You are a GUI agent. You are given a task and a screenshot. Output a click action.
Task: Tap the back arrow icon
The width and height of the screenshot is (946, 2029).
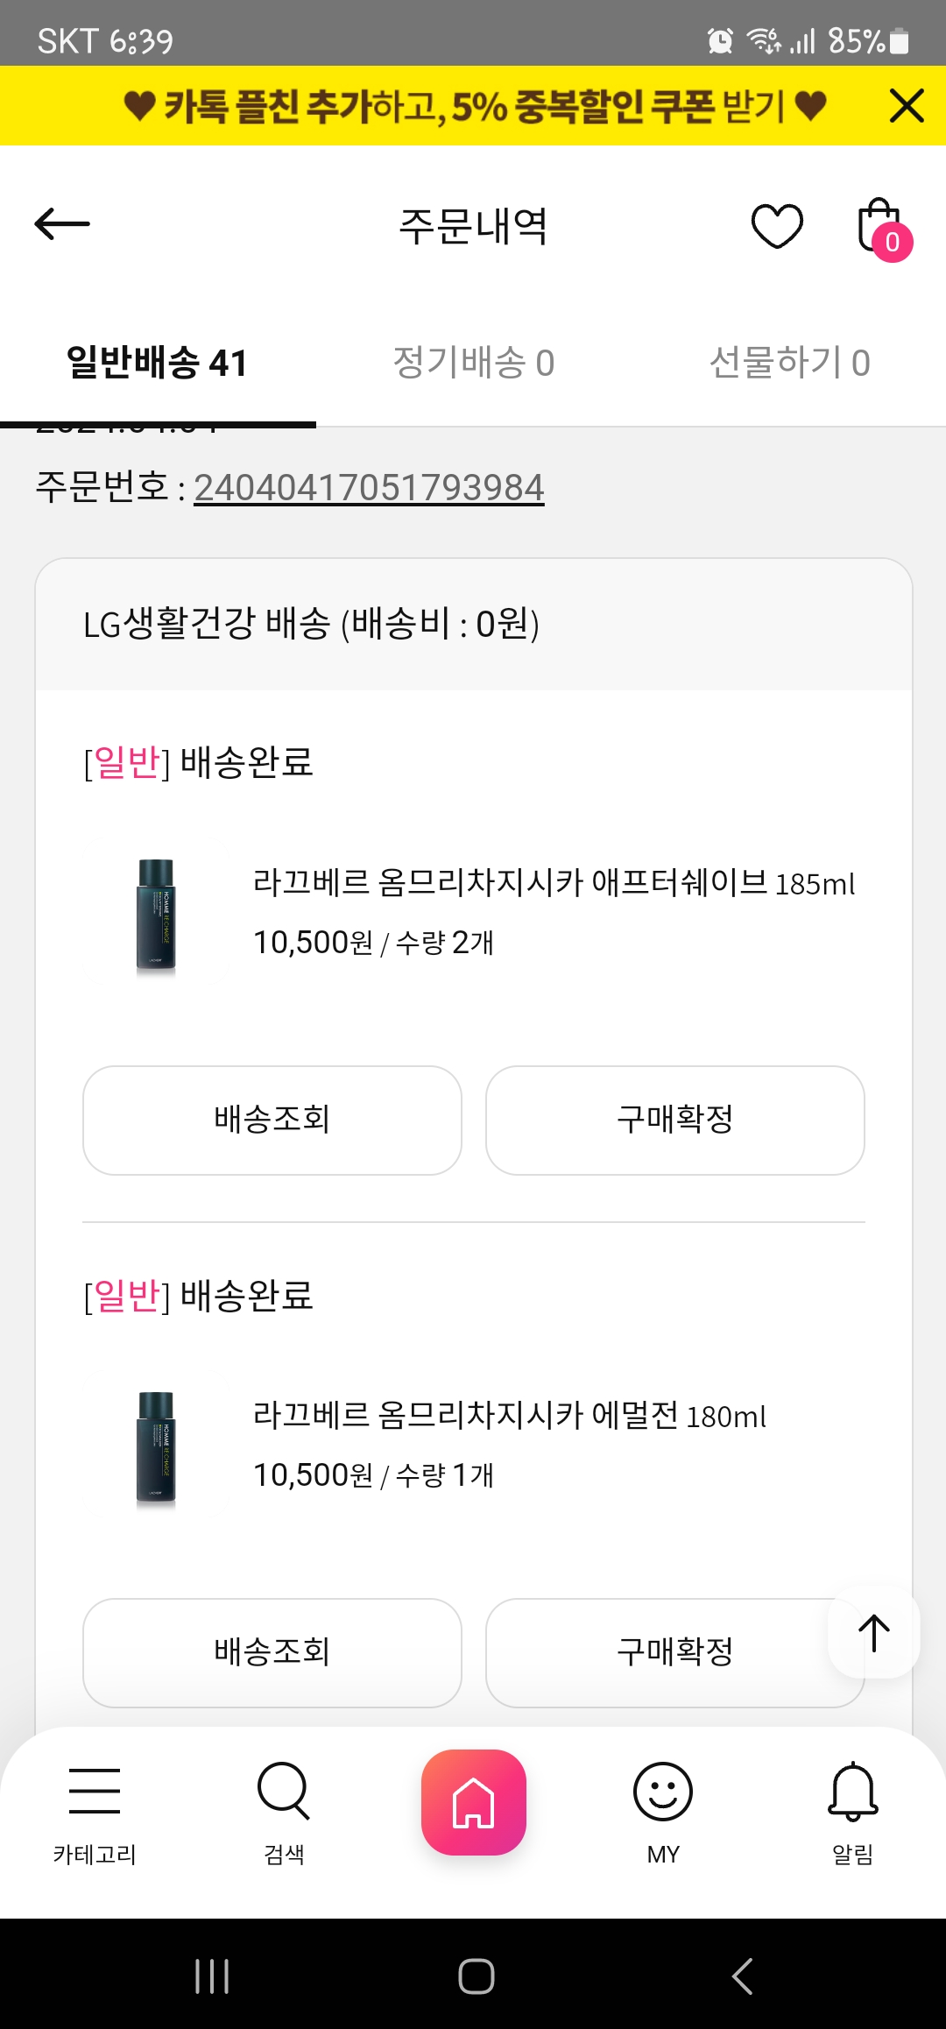tap(62, 224)
